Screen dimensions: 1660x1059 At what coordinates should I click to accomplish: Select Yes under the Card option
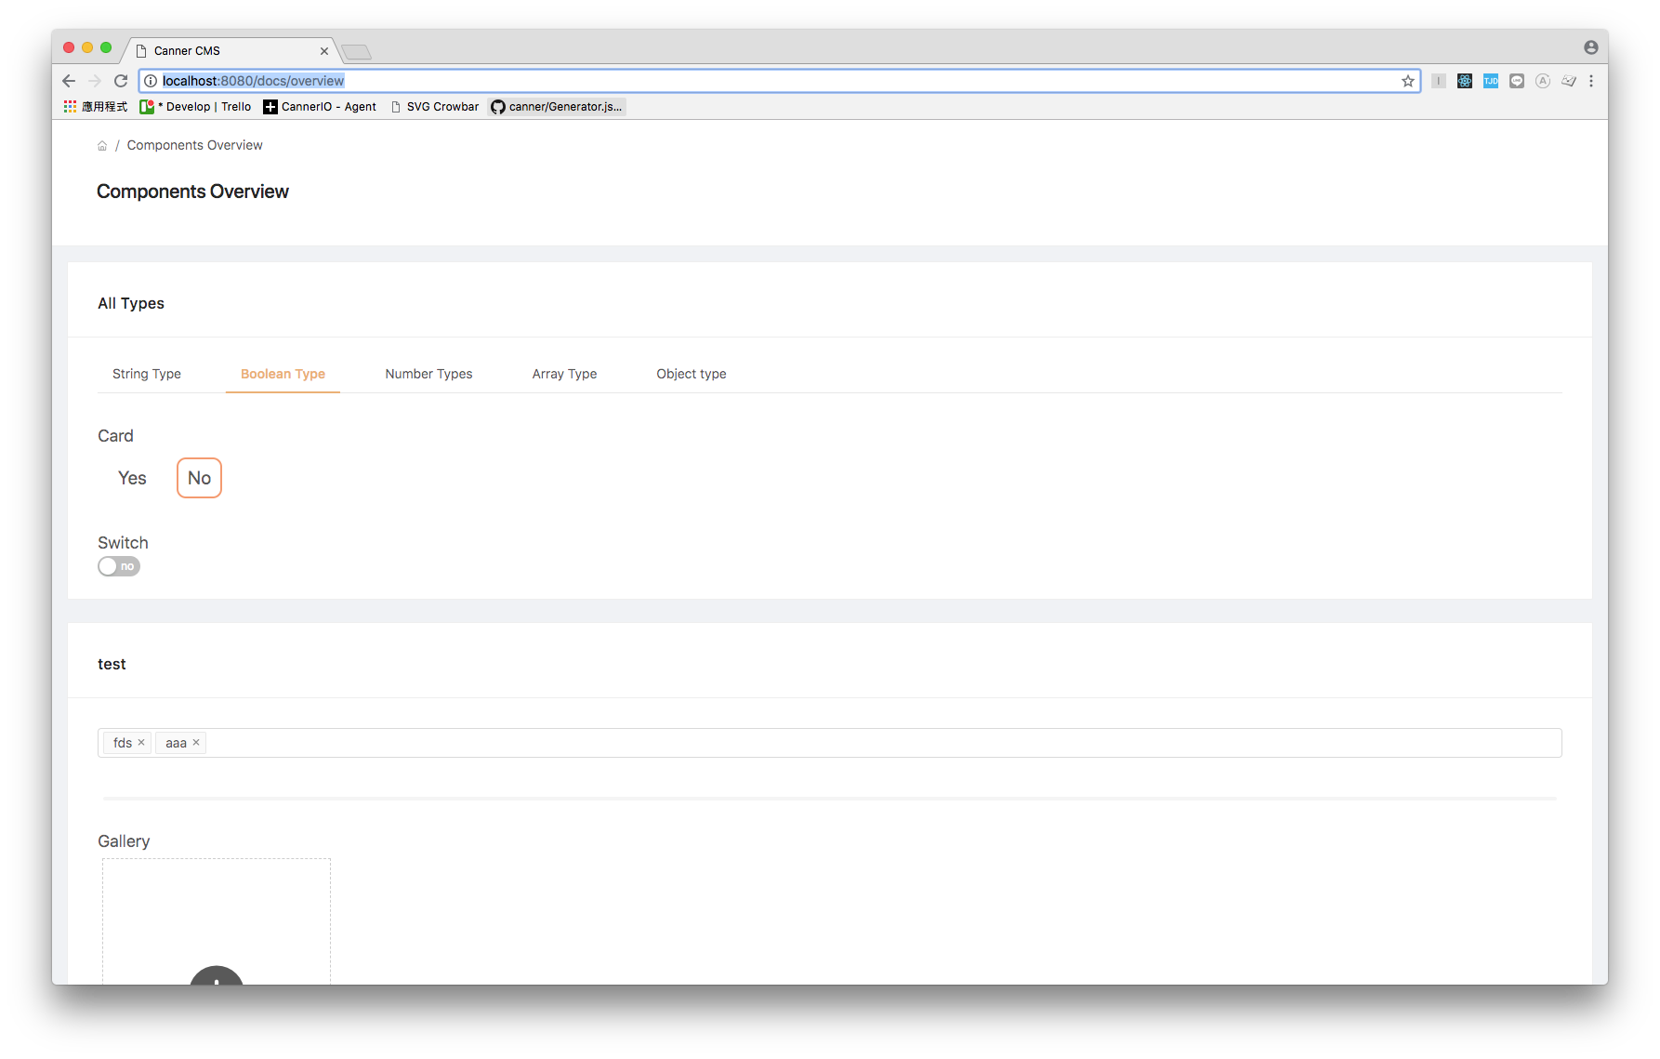(x=131, y=478)
